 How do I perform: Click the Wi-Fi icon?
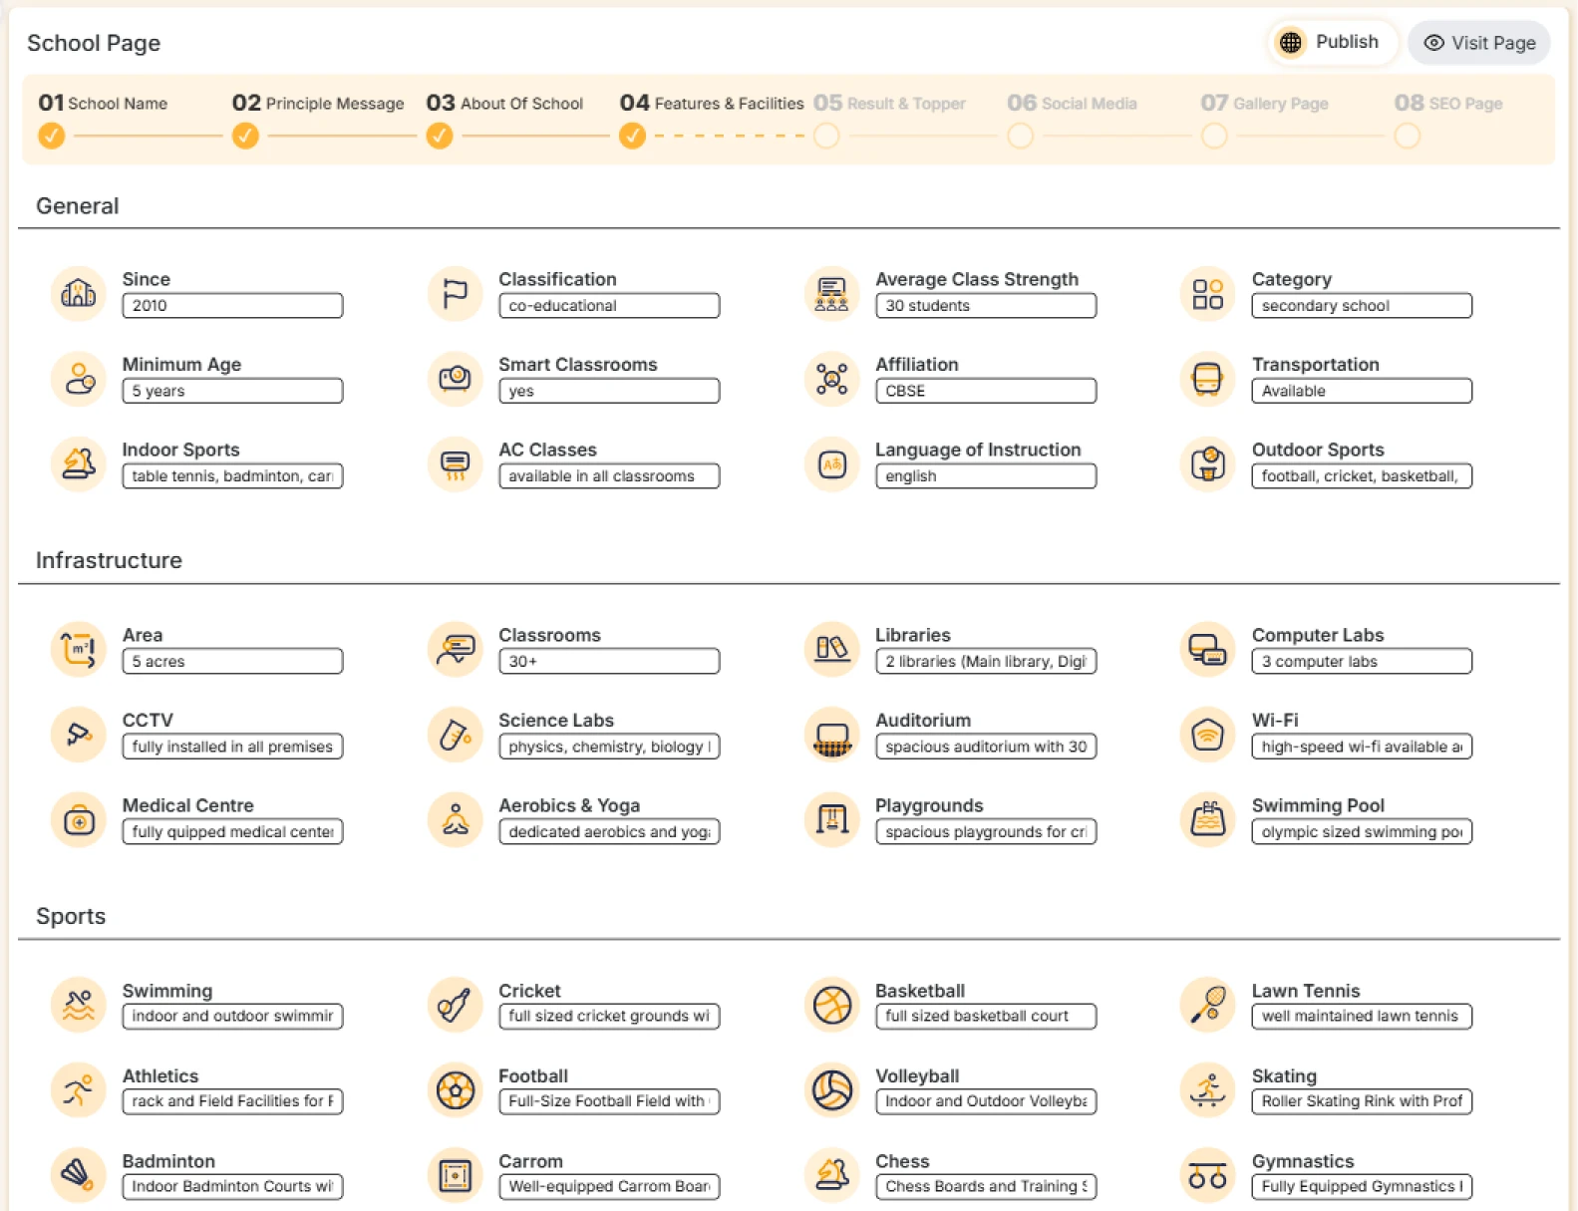point(1207,734)
